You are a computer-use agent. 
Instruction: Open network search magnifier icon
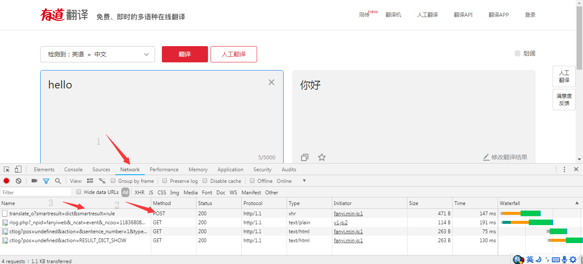pos(58,181)
